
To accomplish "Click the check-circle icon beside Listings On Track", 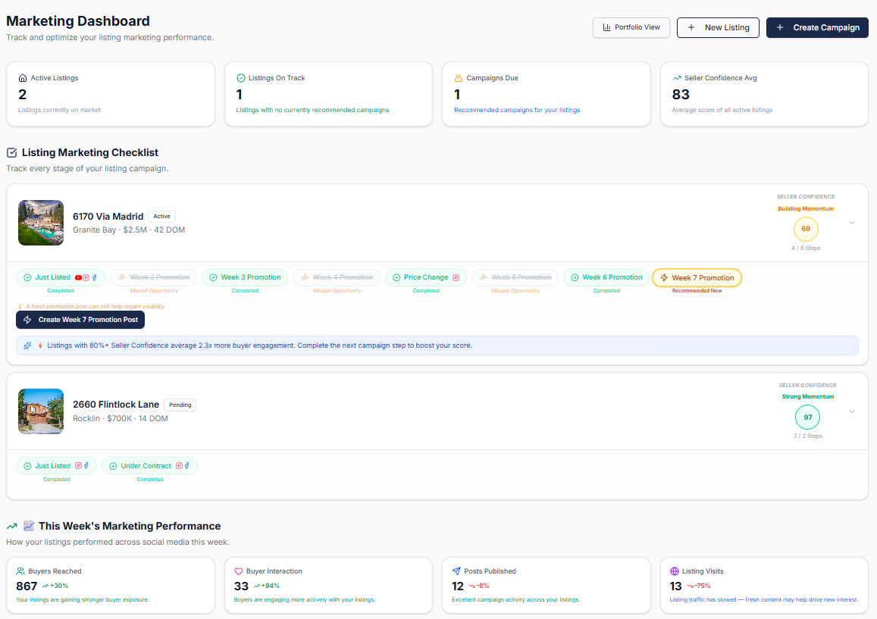I will pos(241,78).
